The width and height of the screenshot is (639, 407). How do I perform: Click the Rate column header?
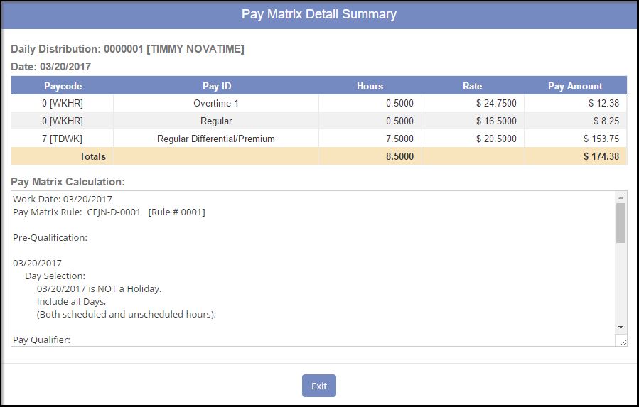472,86
